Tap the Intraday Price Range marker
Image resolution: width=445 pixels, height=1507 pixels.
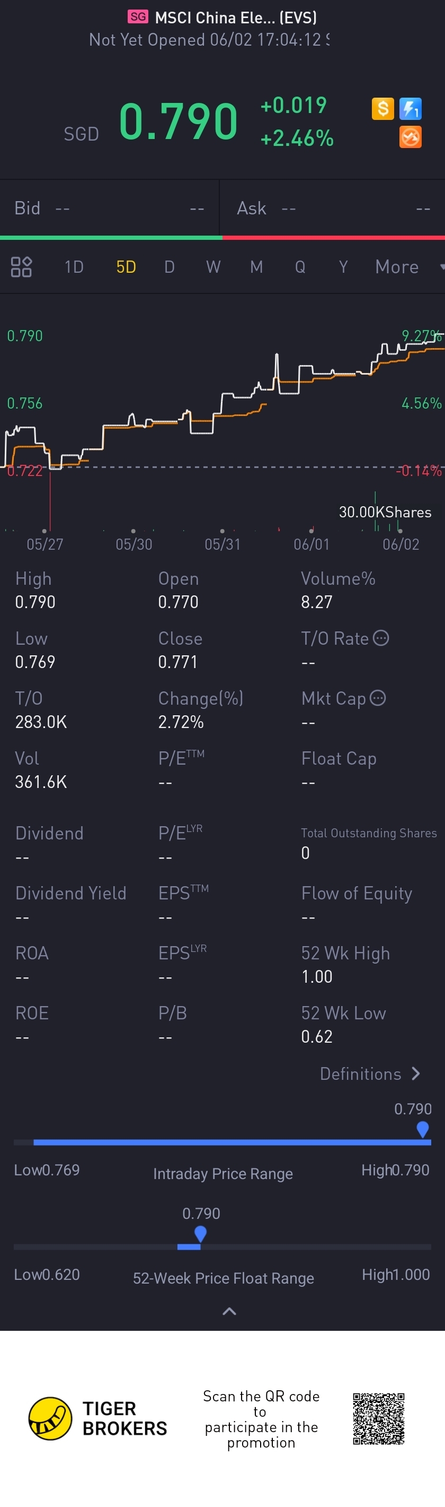click(422, 1130)
